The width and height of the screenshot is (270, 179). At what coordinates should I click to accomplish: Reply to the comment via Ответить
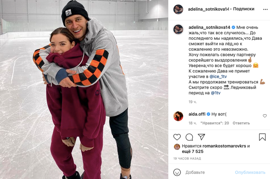[x=241, y=123]
